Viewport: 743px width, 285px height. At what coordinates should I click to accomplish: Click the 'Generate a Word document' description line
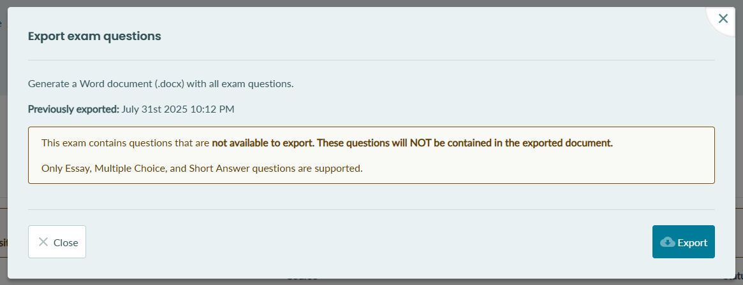point(161,84)
